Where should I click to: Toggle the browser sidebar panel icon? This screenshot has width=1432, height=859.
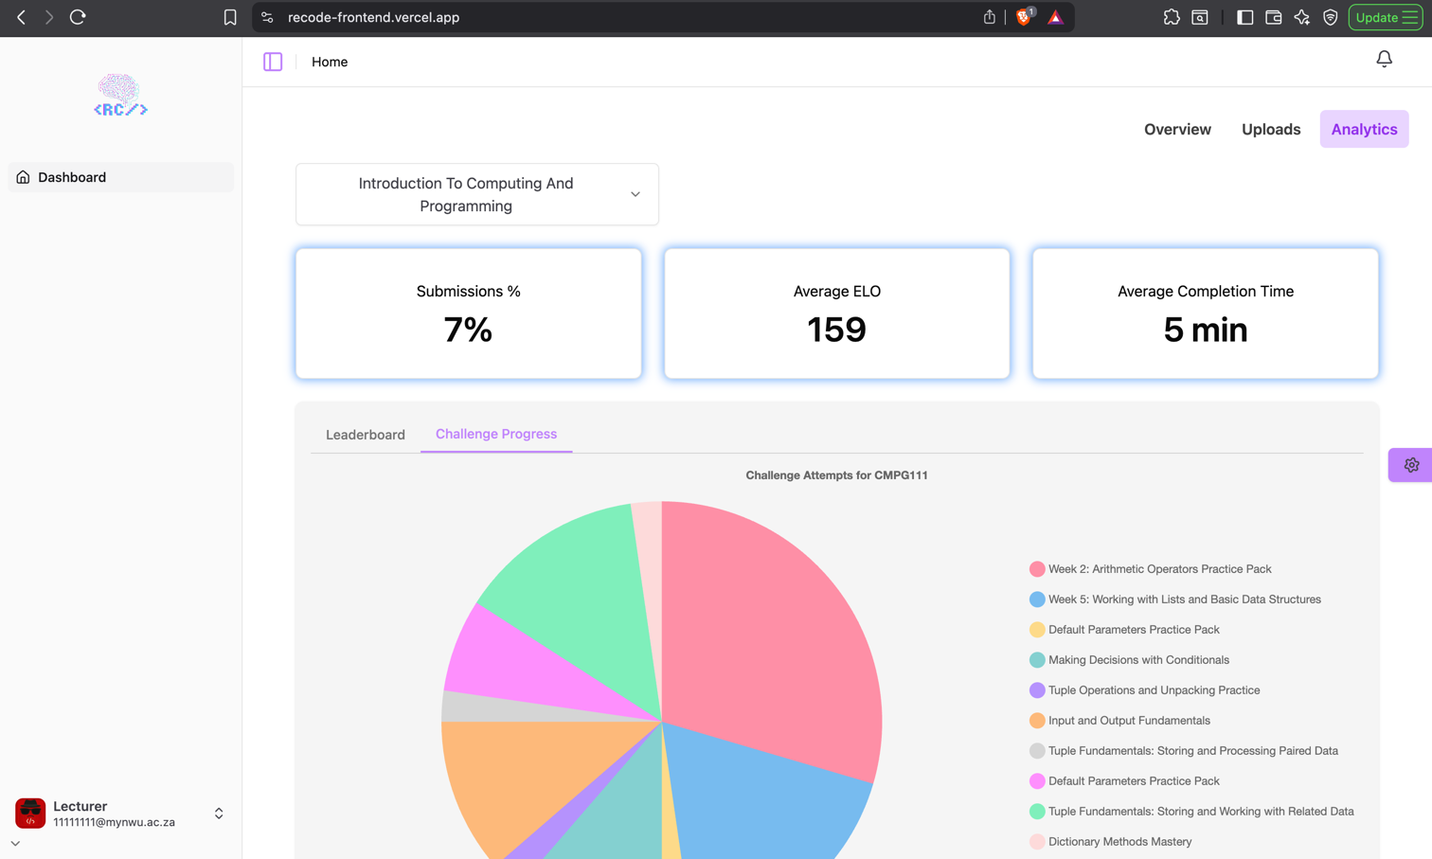point(1245,17)
